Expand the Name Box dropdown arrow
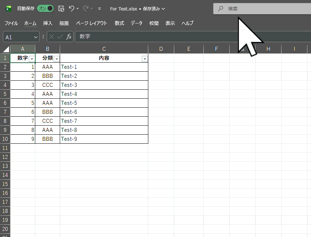The height and width of the screenshot is (237, 311). (36, 37)
